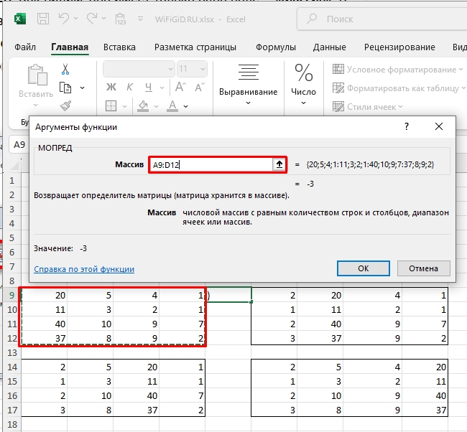The image size is (467, 432).
Task: Toggle bold Ж formatting
Action: pyautogui.click(x=111, y=87)
